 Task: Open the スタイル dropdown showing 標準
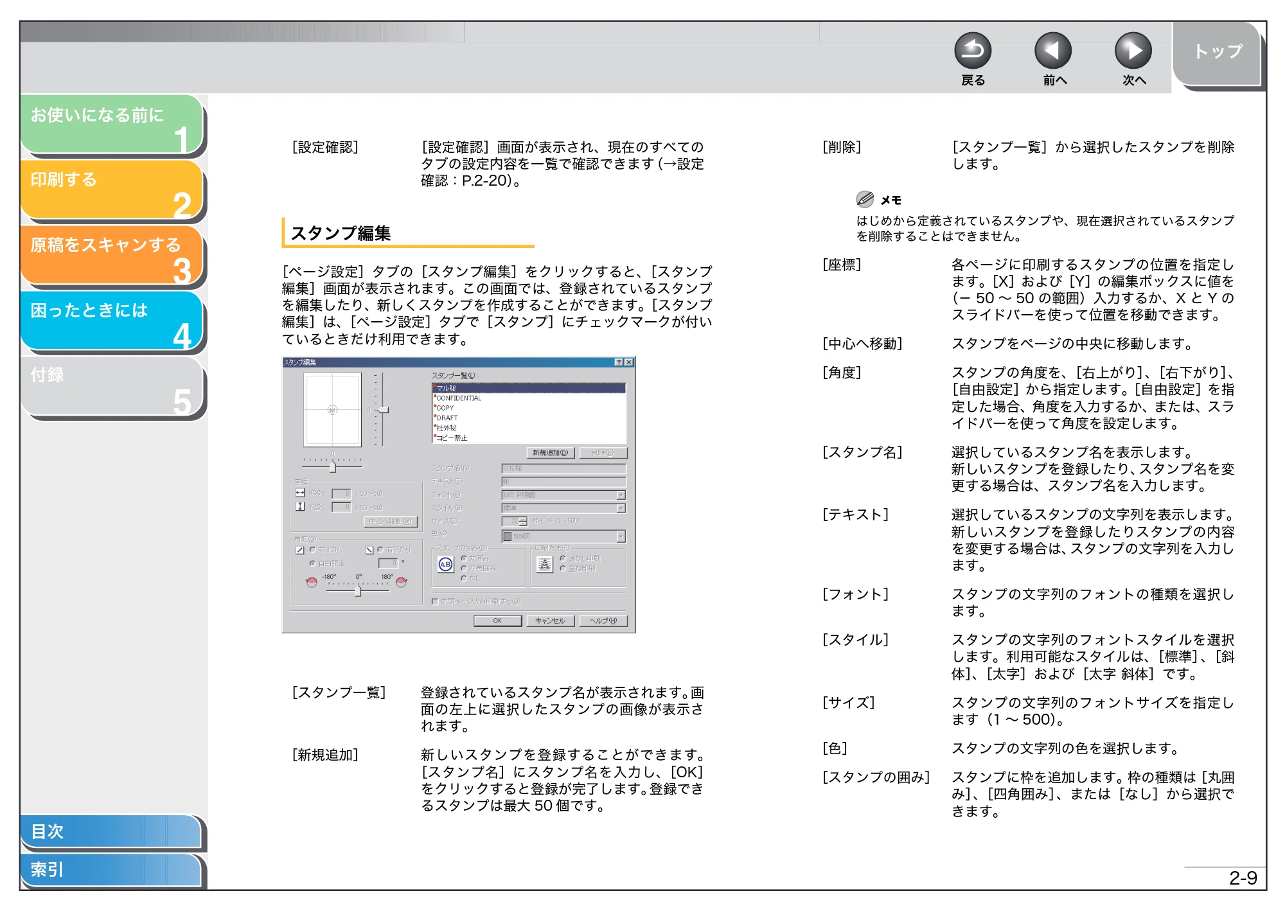563,508
